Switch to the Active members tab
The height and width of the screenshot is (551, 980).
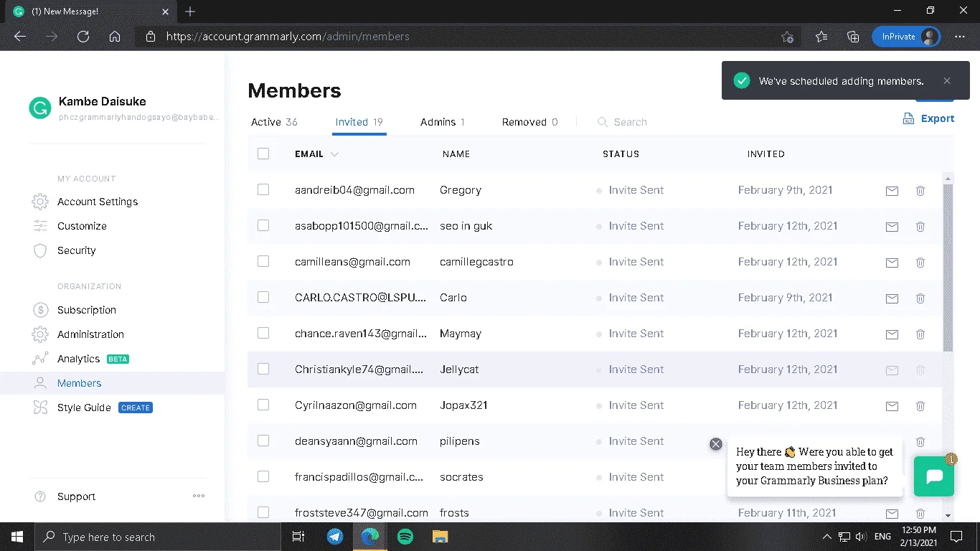click(x=274, y=122)
